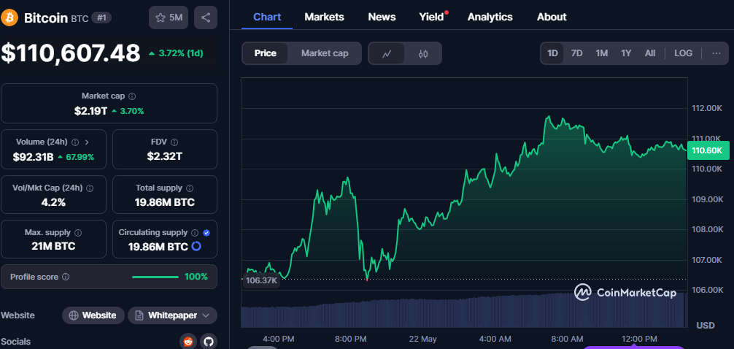The image size is (734, 349).
Task: Switch to candlestick chart view icon
Action: pos(423,53)
